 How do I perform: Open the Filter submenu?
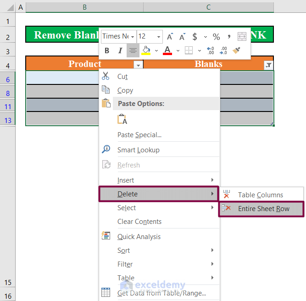point(159,264)
